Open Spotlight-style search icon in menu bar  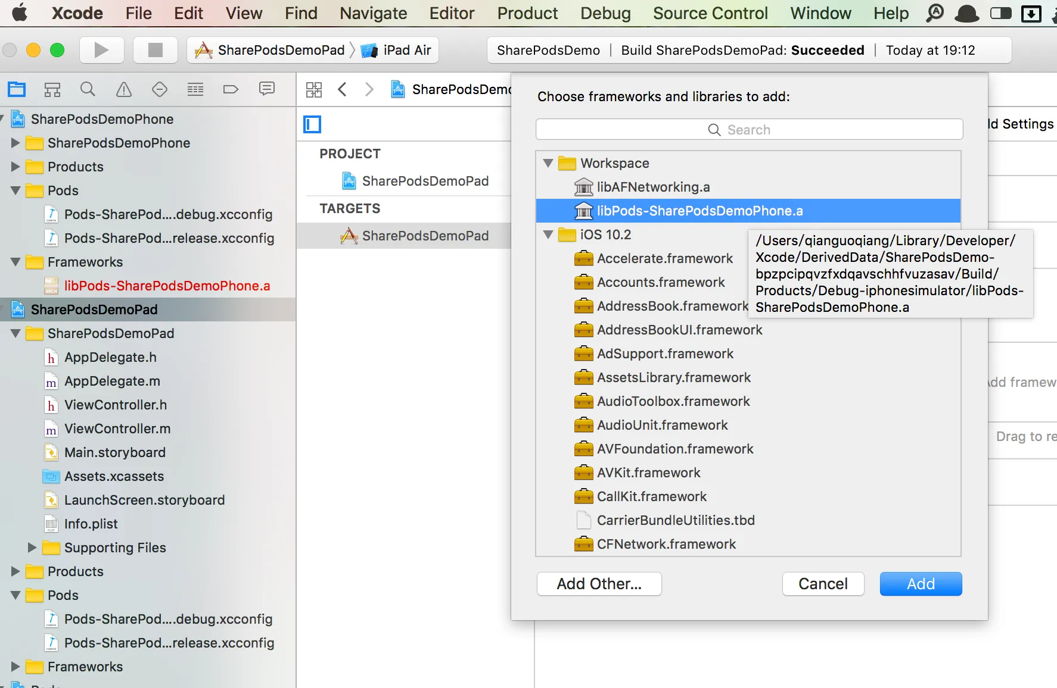(935, 13)
